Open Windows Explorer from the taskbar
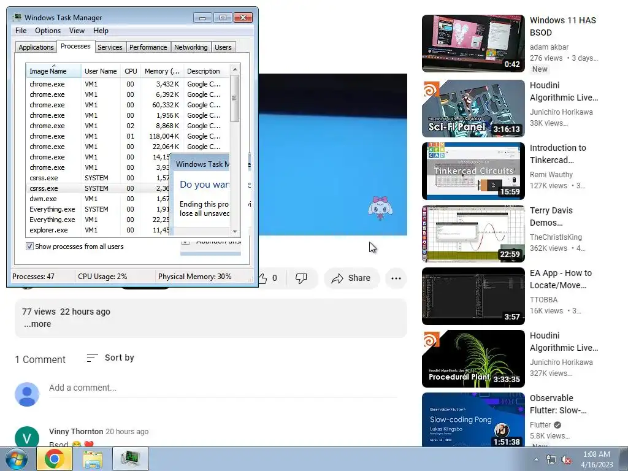 tap(93, 459)
